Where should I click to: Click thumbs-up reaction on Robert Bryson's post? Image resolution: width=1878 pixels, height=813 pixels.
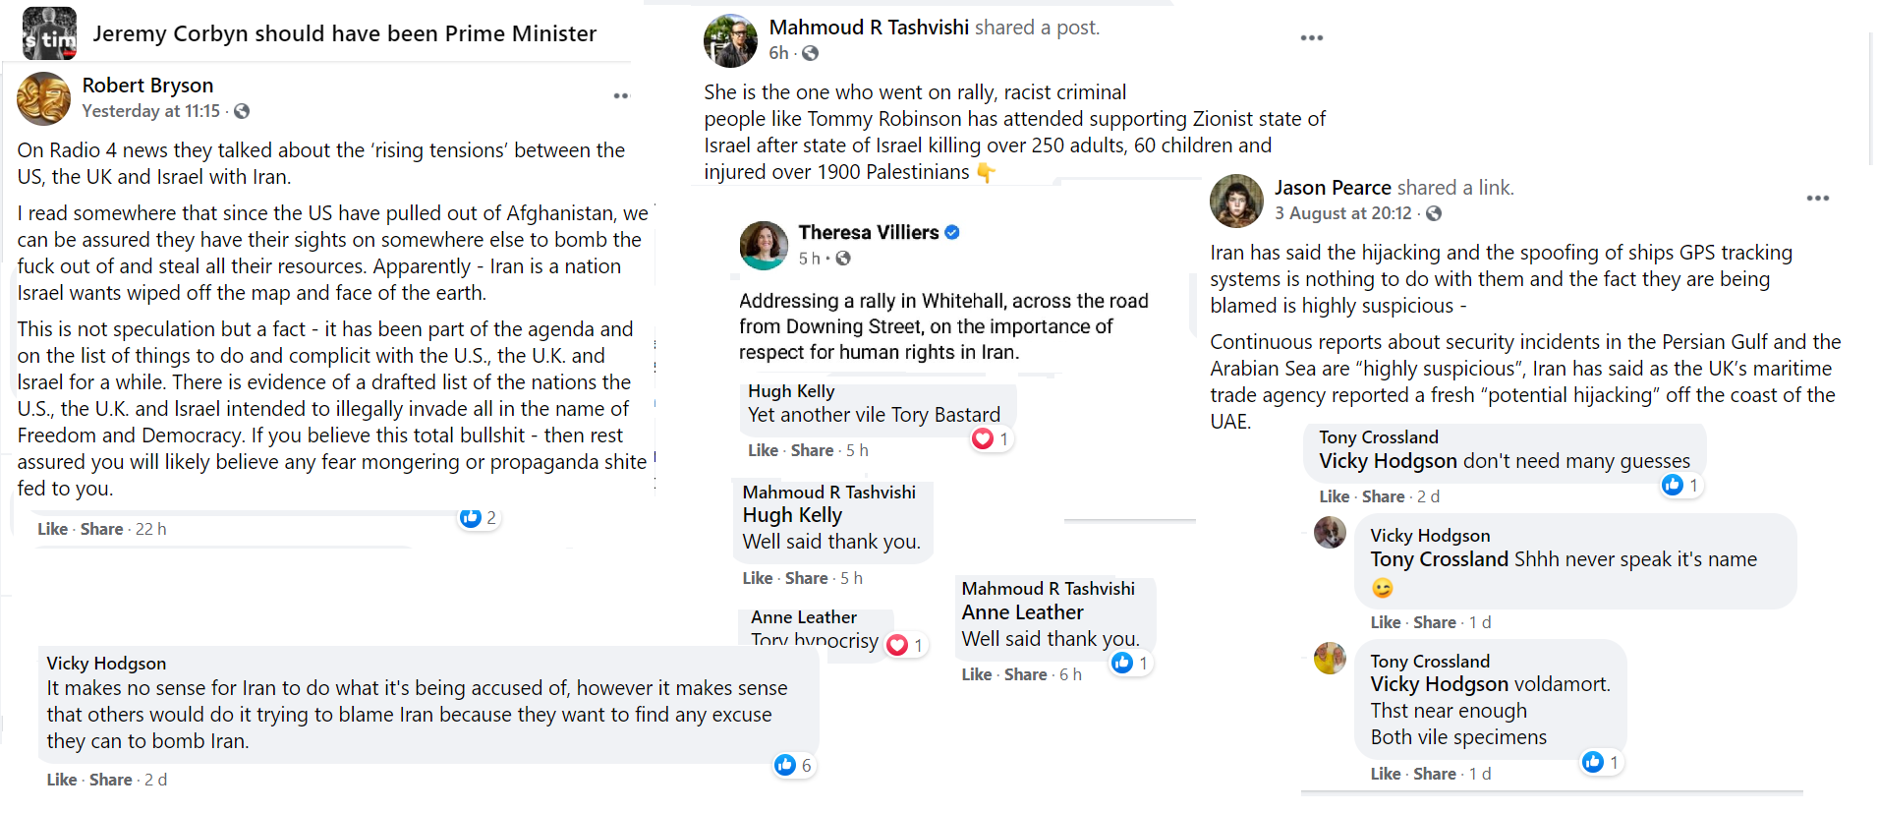(471, 518)
